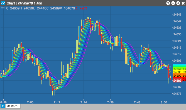
Task: Click the 24648 price axis label
Action: click(x=177, y=14)
